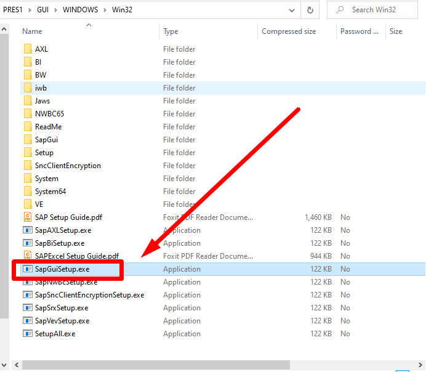Image resolution: width=426 pixels, height=372 pixels.
Task: Sort by Compressed size column header
Action: coord(289,31)
